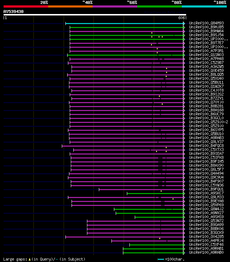The width and height of the screenshot is (230, 262).
Task: Click the UniRef100_B4FQC8 label
Action: coord(206,146)
